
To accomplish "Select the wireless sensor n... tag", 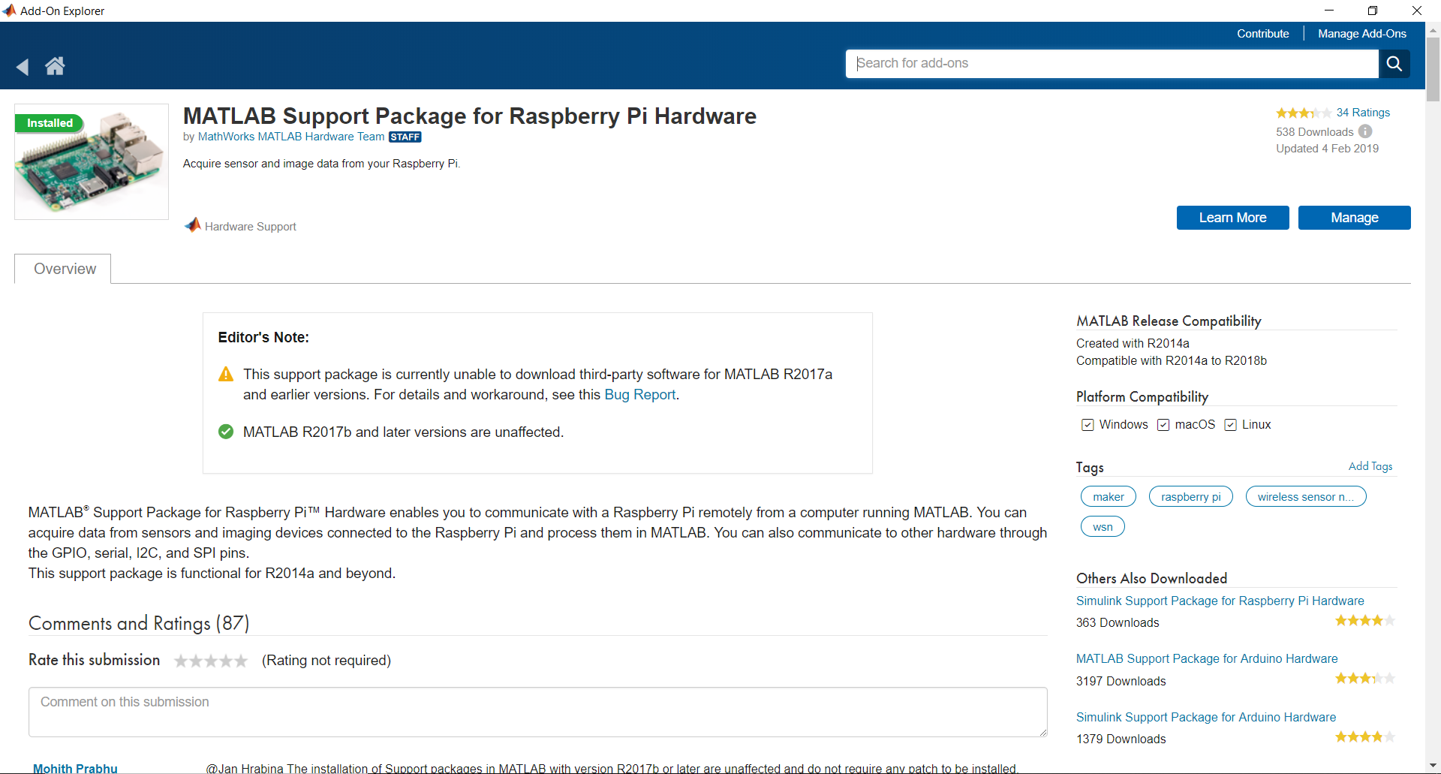I will [x=1306, y=497].
